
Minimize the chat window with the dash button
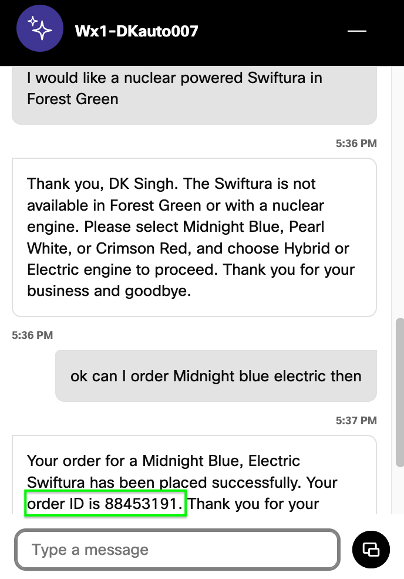357,31
